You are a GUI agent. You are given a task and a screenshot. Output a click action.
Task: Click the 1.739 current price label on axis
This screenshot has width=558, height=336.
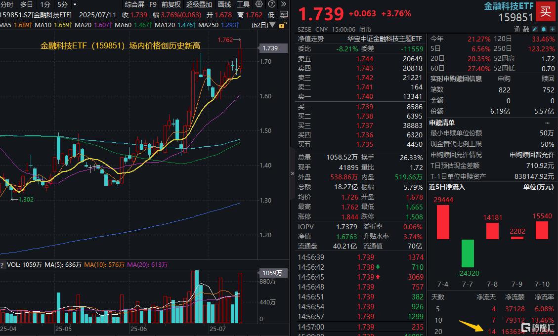(272, 48)
